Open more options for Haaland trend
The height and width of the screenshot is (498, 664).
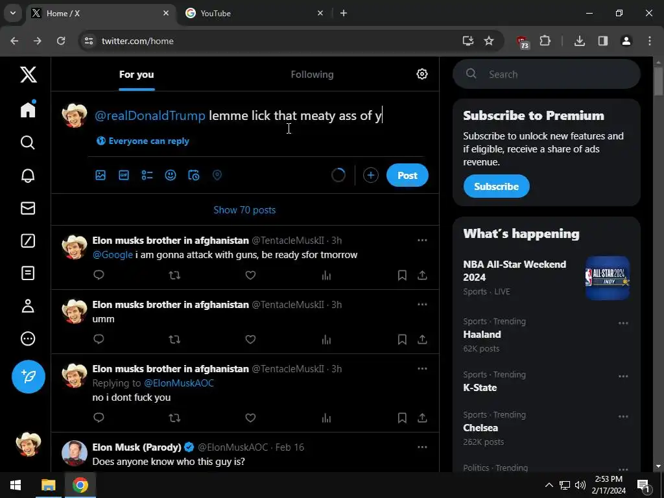click(623, 323)
